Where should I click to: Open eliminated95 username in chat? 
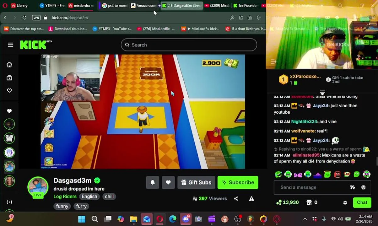tap(306, 155)
